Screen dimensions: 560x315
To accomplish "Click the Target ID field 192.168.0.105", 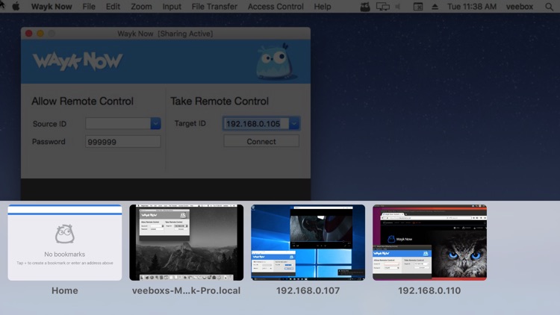I will [x=256, y=124].
